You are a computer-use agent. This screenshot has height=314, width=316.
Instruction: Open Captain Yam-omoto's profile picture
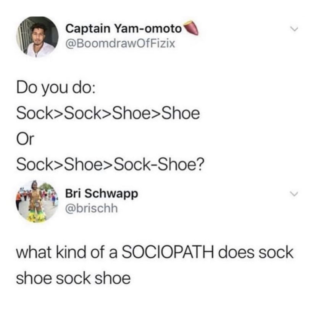coord(37,37)
